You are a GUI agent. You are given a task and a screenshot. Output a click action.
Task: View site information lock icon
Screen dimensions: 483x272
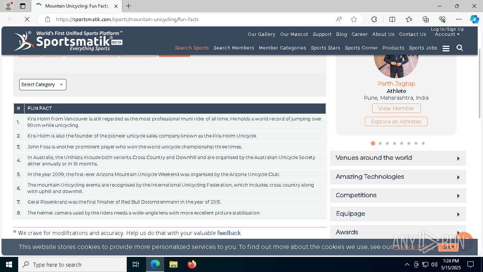tap(47, 19)
